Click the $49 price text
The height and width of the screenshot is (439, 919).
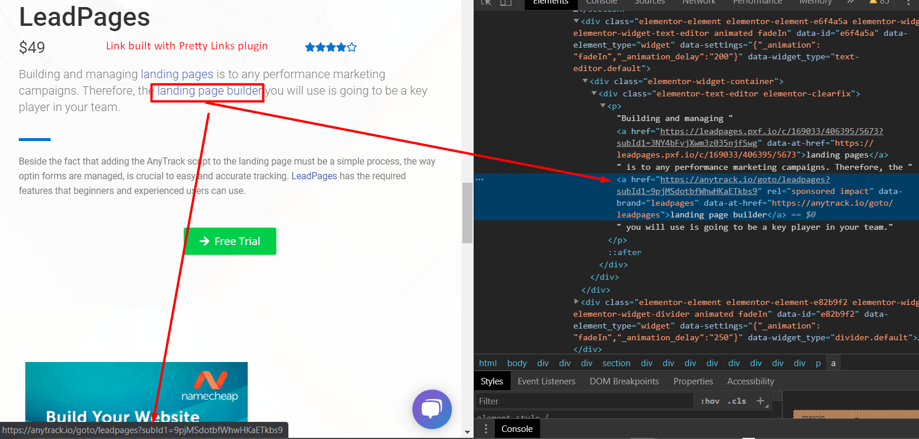point(32,48)
